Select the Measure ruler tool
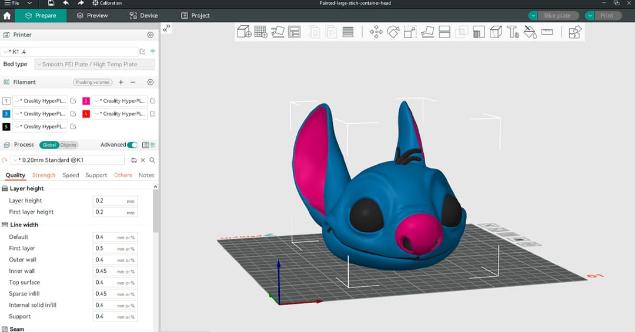This screenshot has height=332, width=635. (547, 32)
